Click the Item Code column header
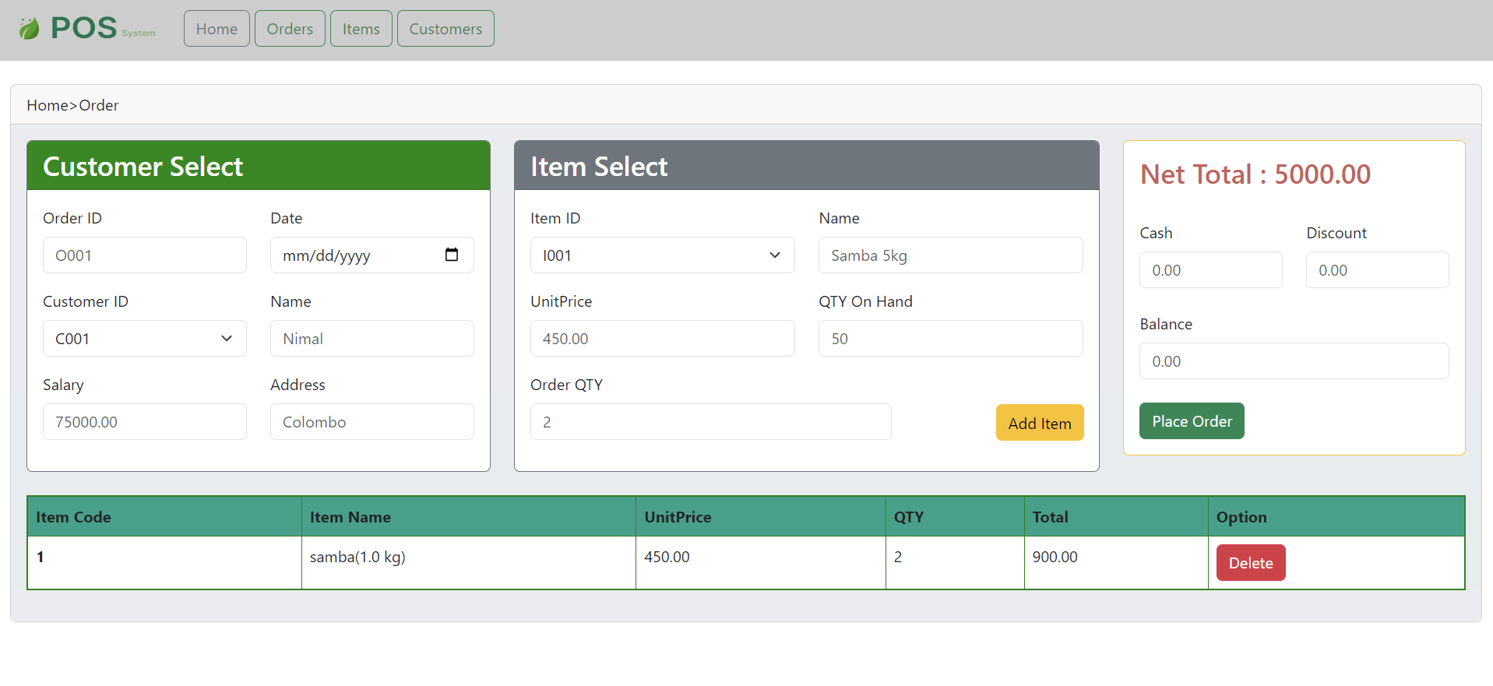 coord(164,517)
